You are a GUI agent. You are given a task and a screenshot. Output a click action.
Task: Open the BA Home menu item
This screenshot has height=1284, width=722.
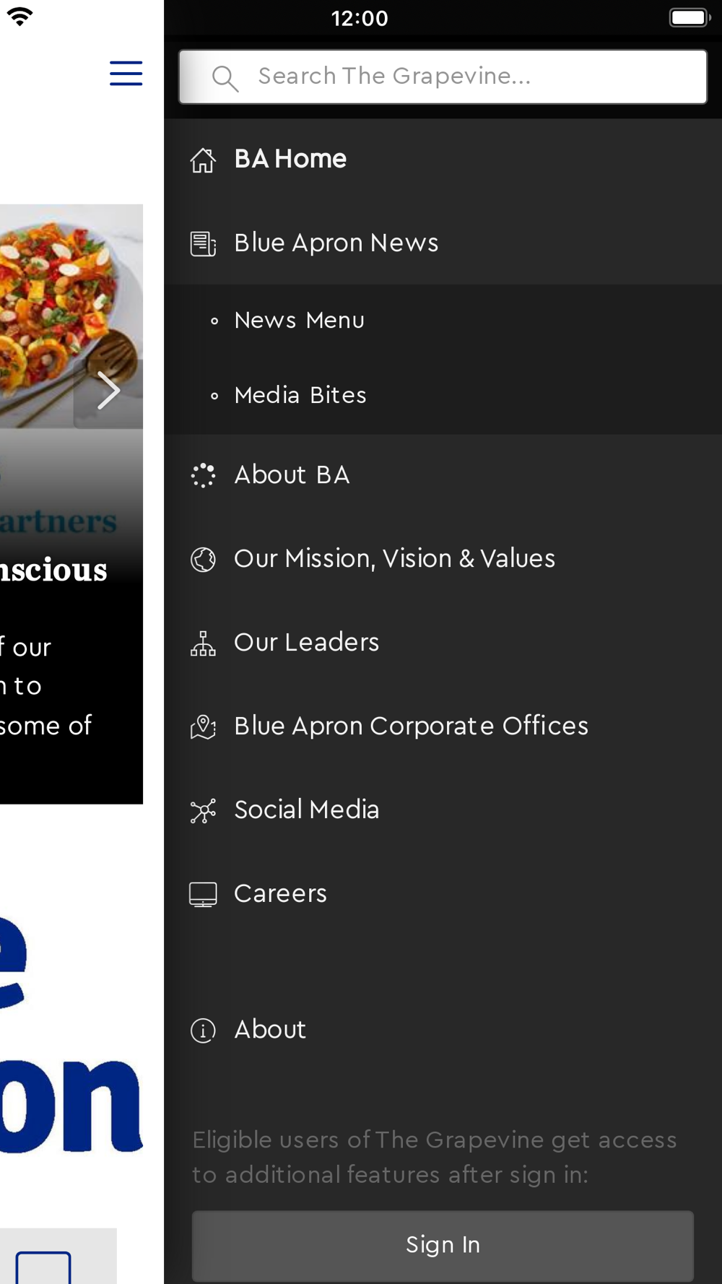tap(443, 160)
